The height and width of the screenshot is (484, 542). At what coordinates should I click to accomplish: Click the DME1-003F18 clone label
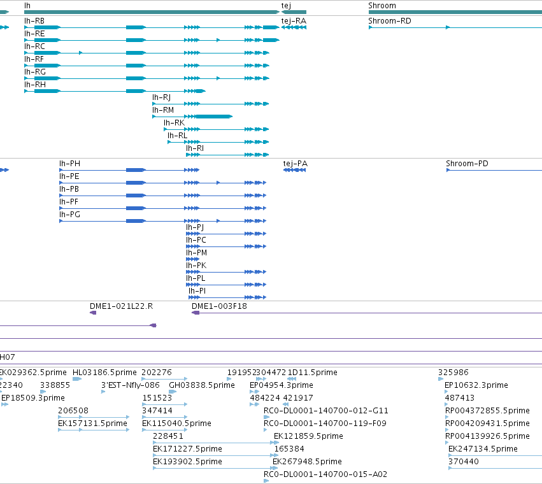point(219,306)
